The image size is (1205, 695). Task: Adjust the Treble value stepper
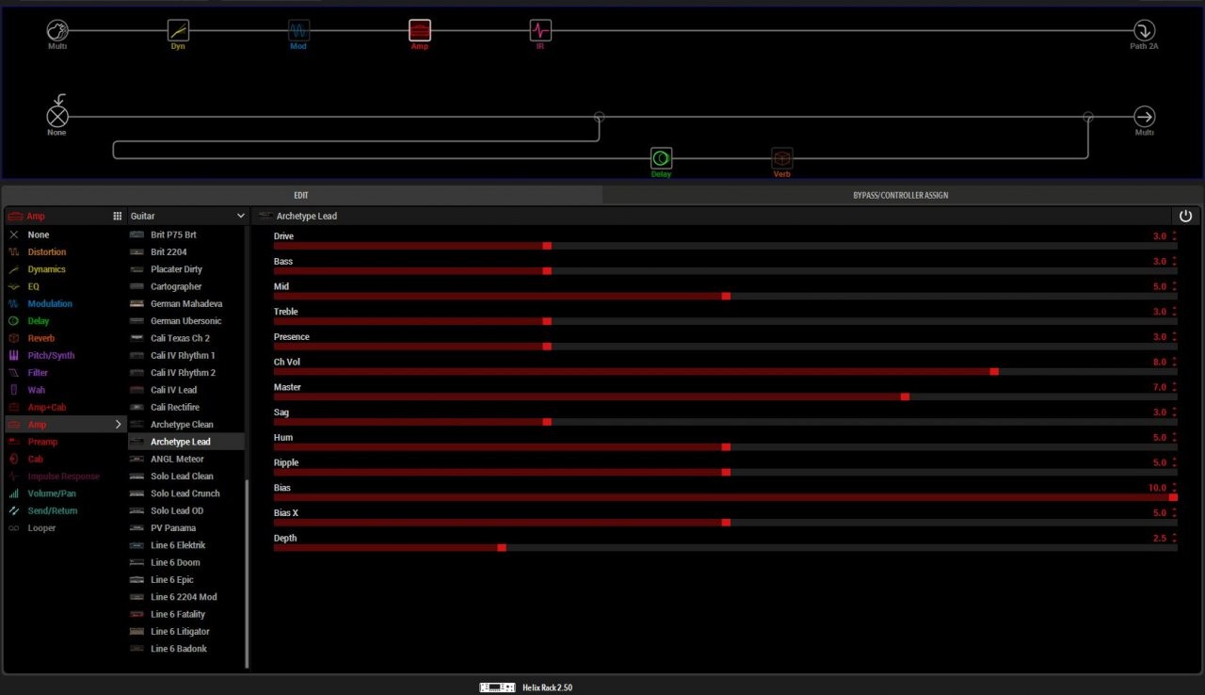point(1174,312)
